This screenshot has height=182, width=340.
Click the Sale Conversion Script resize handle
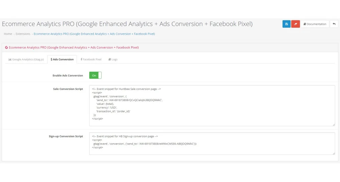click(x=334, y=125)
